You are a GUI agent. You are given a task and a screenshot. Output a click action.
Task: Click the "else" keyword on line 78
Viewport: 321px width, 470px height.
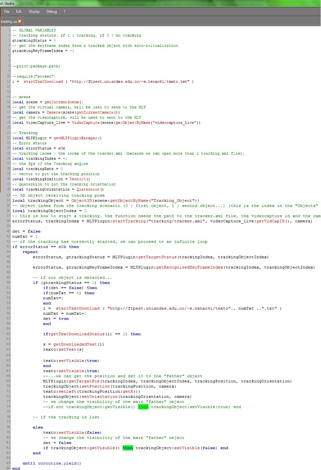click(38, 427)
